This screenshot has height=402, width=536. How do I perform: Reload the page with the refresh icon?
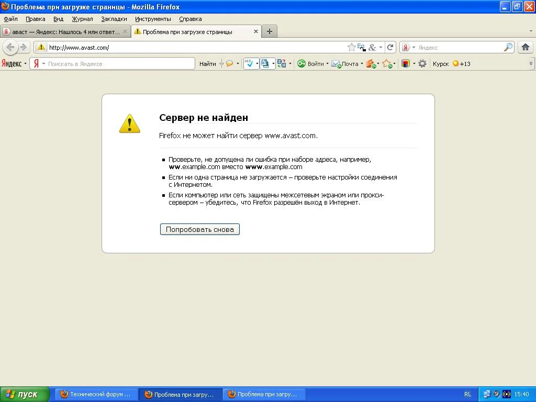[x=390, y=47]
